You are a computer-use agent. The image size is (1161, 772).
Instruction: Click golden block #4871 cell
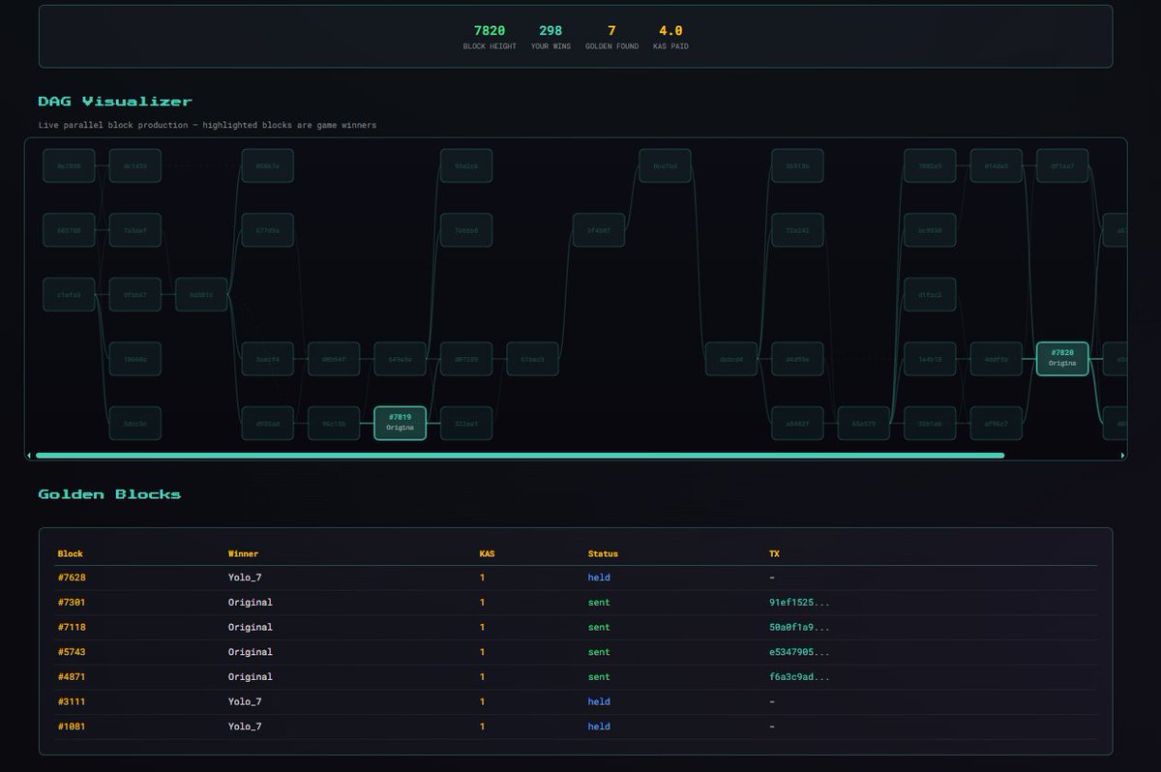click(x=72, y=676)
